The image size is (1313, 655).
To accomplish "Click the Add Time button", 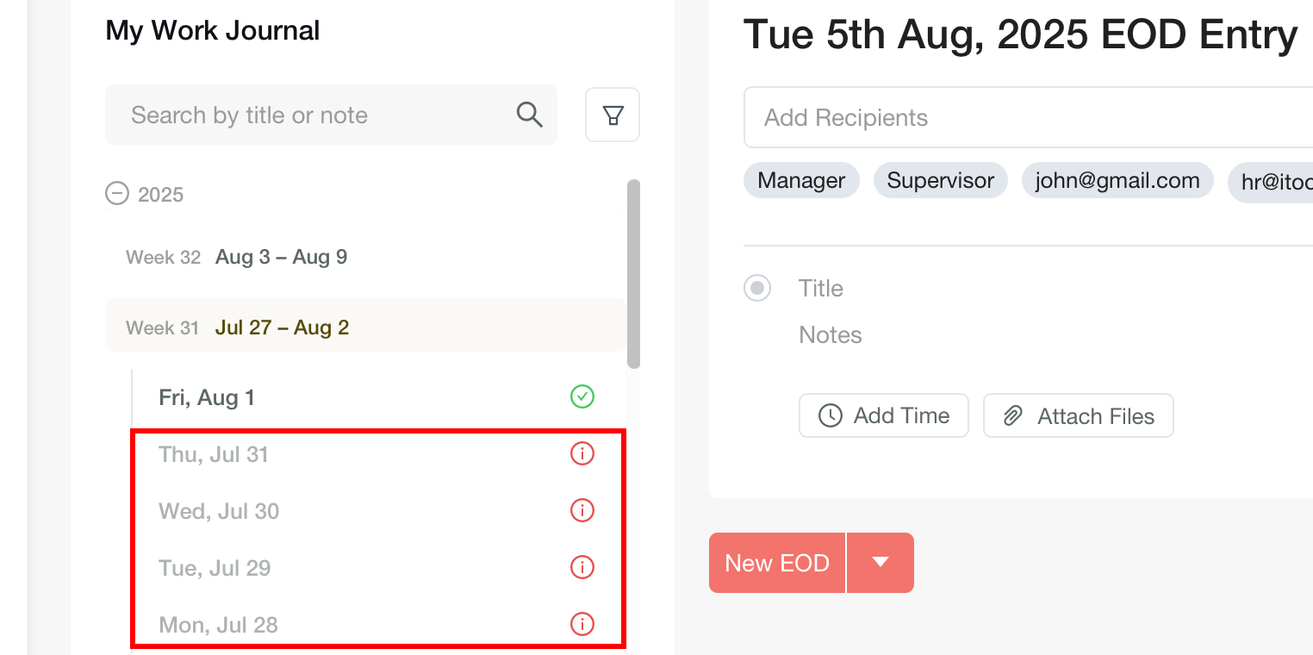I will [884, 415].
